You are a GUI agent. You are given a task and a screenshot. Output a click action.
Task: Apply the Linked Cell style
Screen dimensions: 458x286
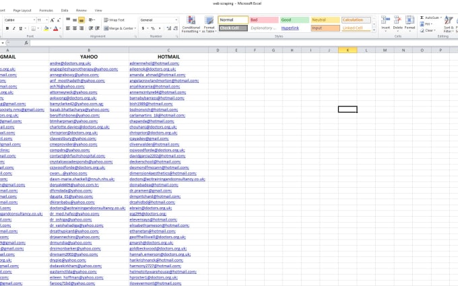coord(356,28)
